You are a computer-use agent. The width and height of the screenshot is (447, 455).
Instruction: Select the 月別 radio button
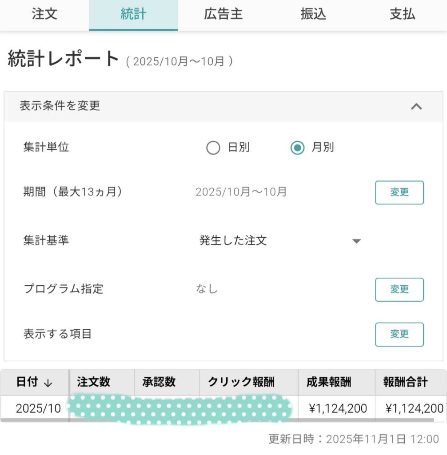(x=297, y=148)
